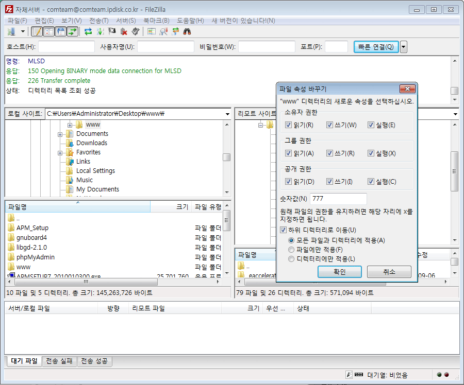Screen dimensions: 464x385
Task: Click the 숫자값(N) numeric input field
Action: [x=338, y=199]
